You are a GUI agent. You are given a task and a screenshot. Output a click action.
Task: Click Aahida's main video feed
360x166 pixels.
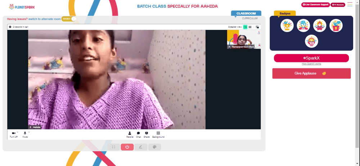117,80
